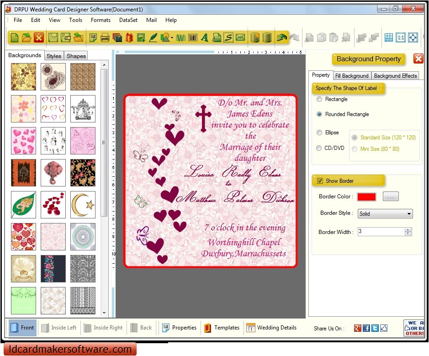This screenshot has height=356, width=429.
Task: Switch to the Fill Background tab
Action: 352,75
